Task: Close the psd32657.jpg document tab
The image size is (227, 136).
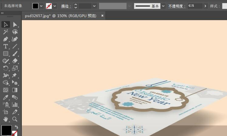Action: [102, 15]
